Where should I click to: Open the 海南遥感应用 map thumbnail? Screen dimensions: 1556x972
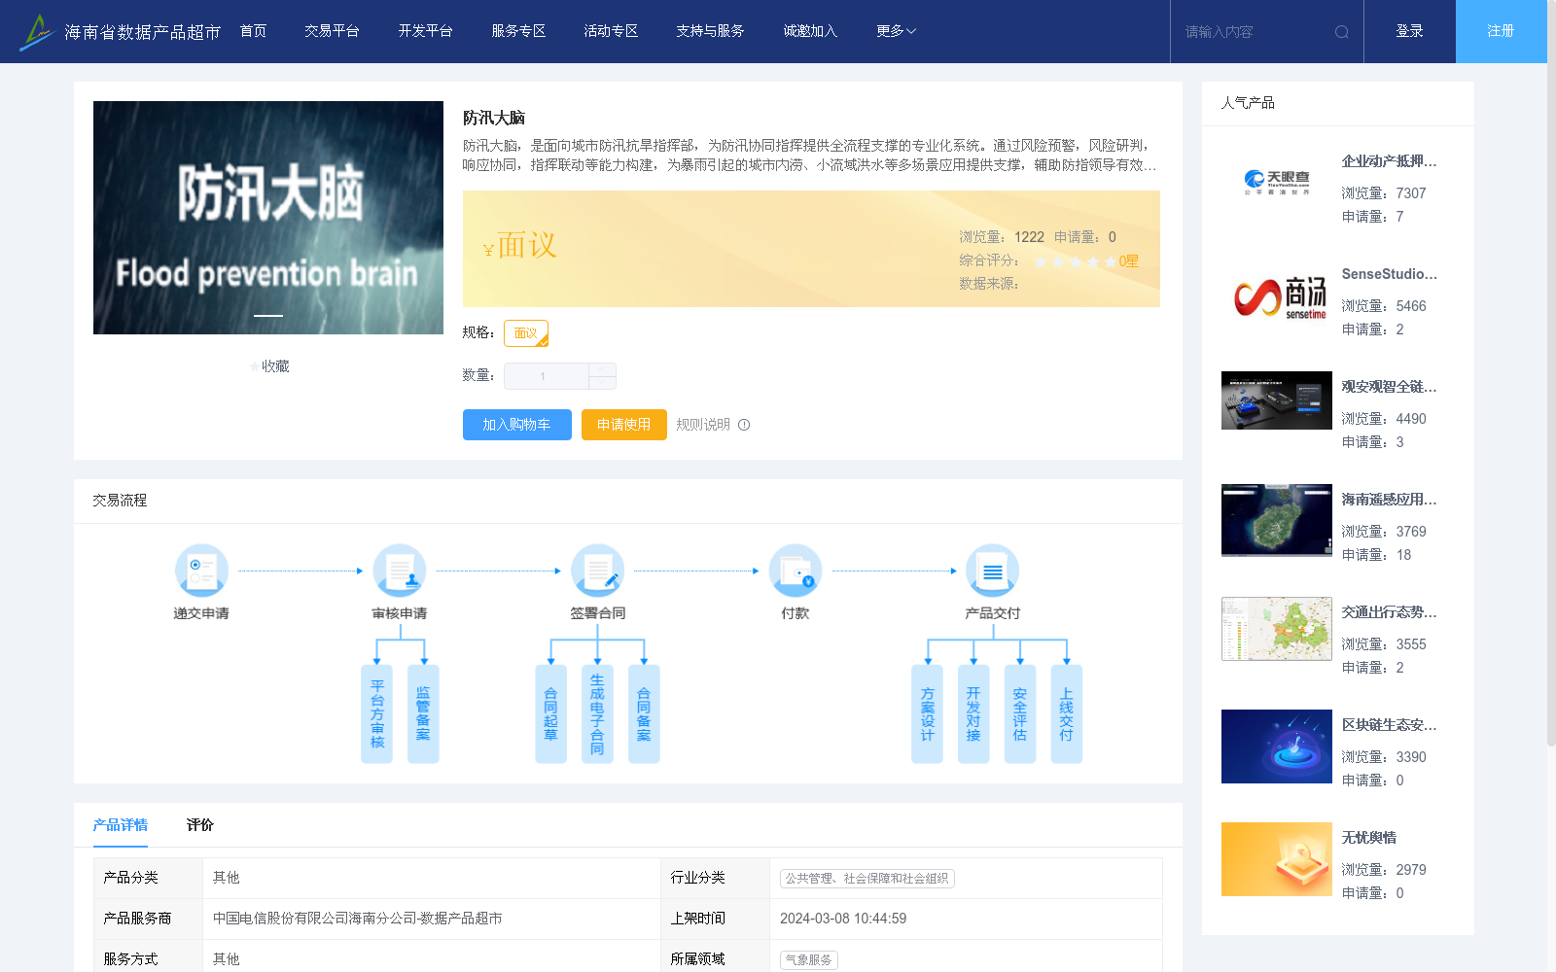[1277, 520]
